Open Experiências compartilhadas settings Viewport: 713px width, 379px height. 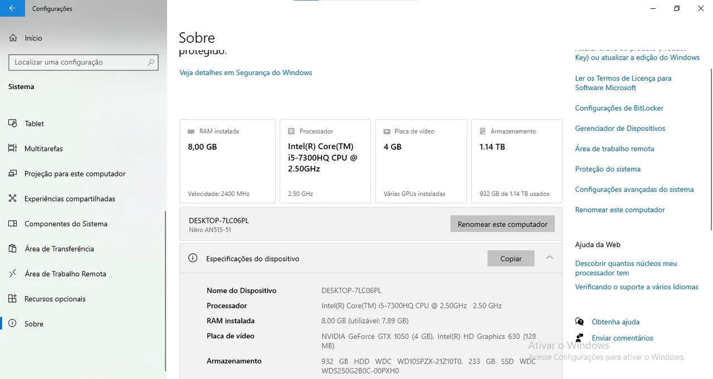(x=70, y=199)
